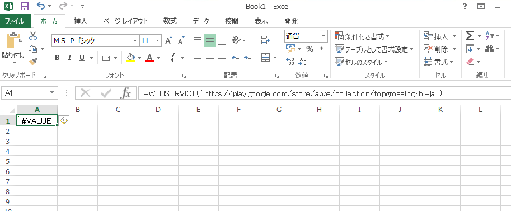Undo the last action
The width and height of the screenshot is (511, 211).
tap(40, 6)
